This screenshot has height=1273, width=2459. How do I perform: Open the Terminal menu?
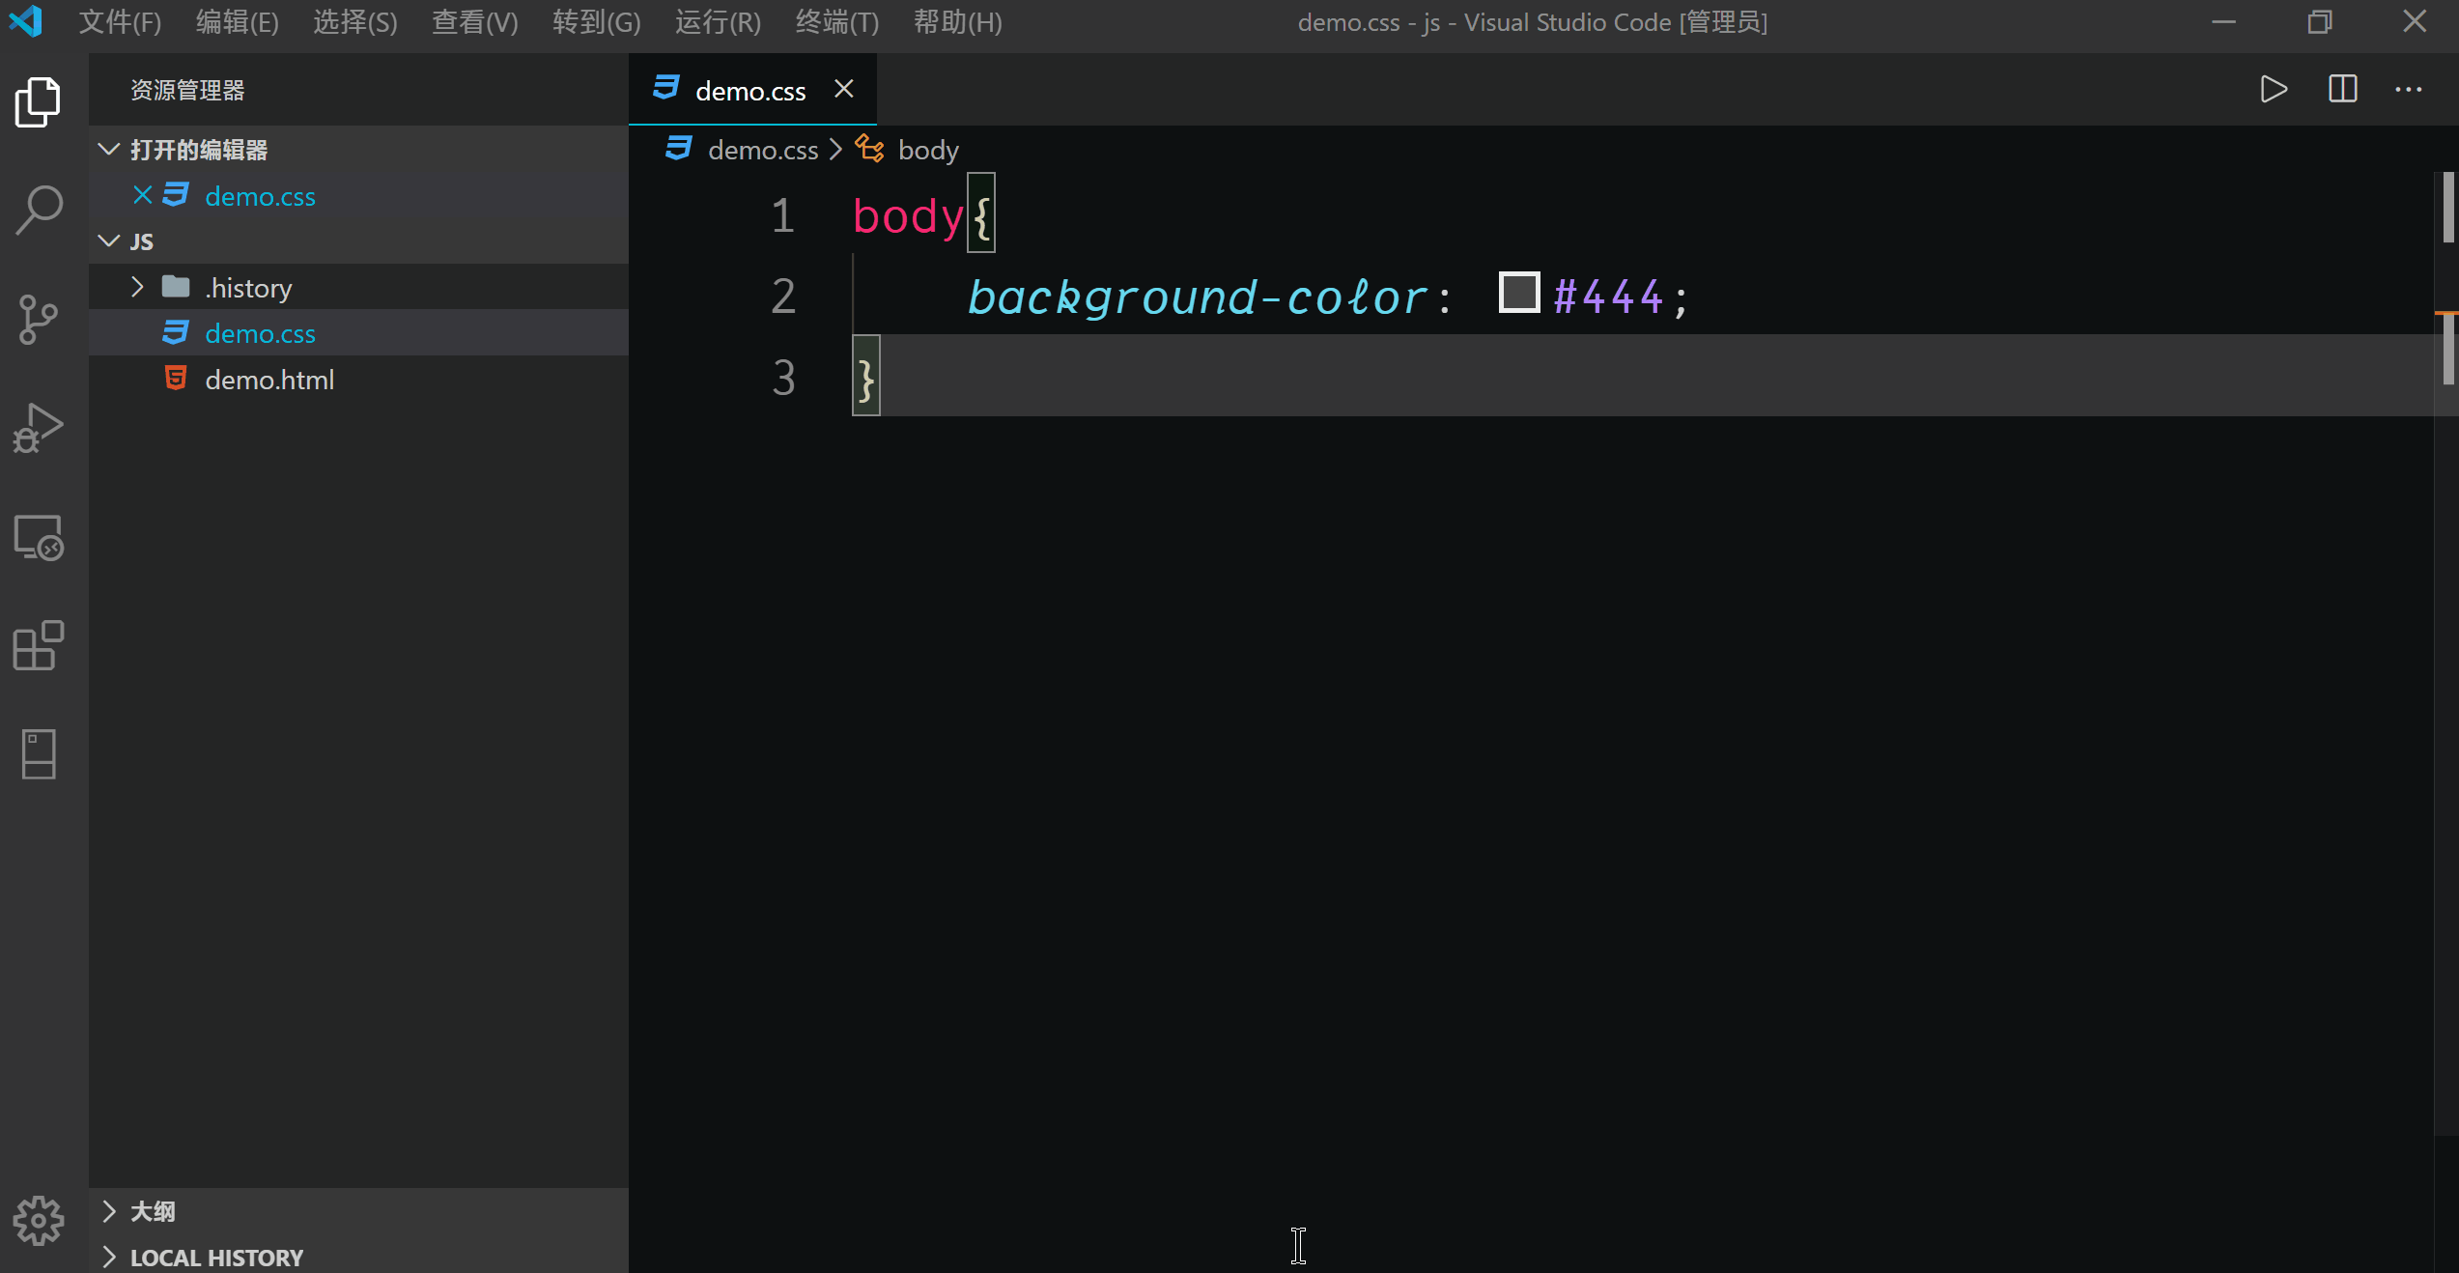click(x=836, y=22)
